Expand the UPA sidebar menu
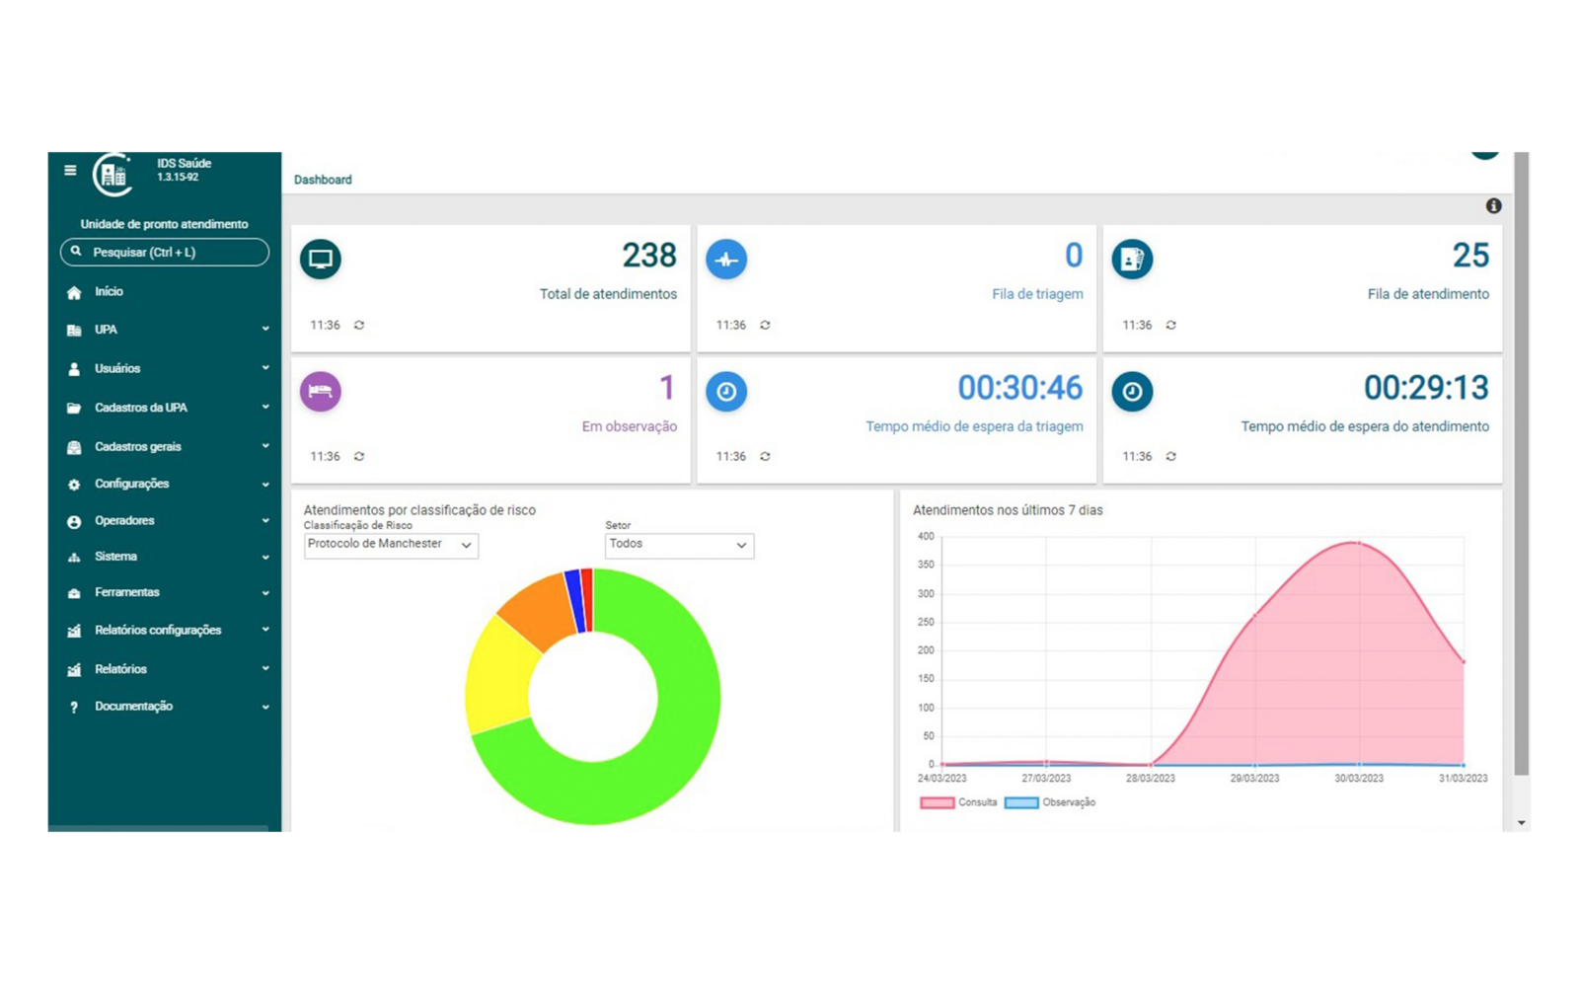This screenshot has height=984, width=1579. [165, 330]
